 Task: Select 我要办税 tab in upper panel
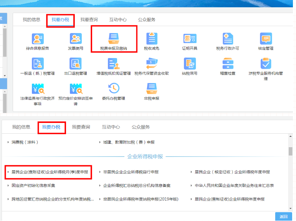(60, 20)
